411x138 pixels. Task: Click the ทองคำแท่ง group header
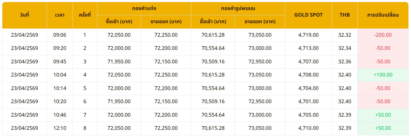click(x=144, y=8)
